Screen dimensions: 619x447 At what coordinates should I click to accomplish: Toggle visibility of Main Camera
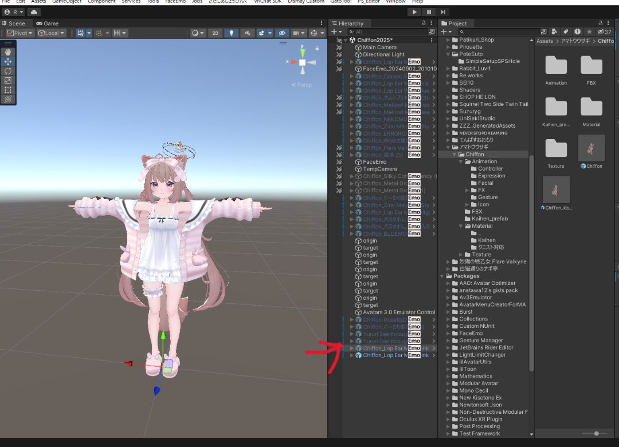339,48
